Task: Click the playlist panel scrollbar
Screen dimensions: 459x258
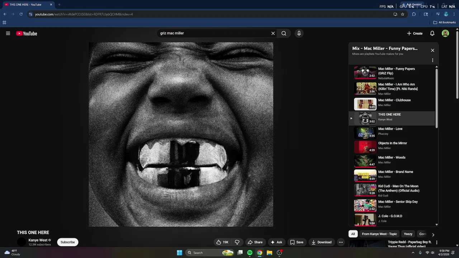Action: pyautogui.click(x=436, y=99)
